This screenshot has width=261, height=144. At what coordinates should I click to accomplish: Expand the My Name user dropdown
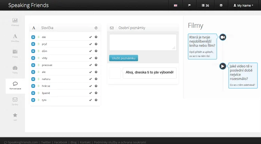pos(243,5)
